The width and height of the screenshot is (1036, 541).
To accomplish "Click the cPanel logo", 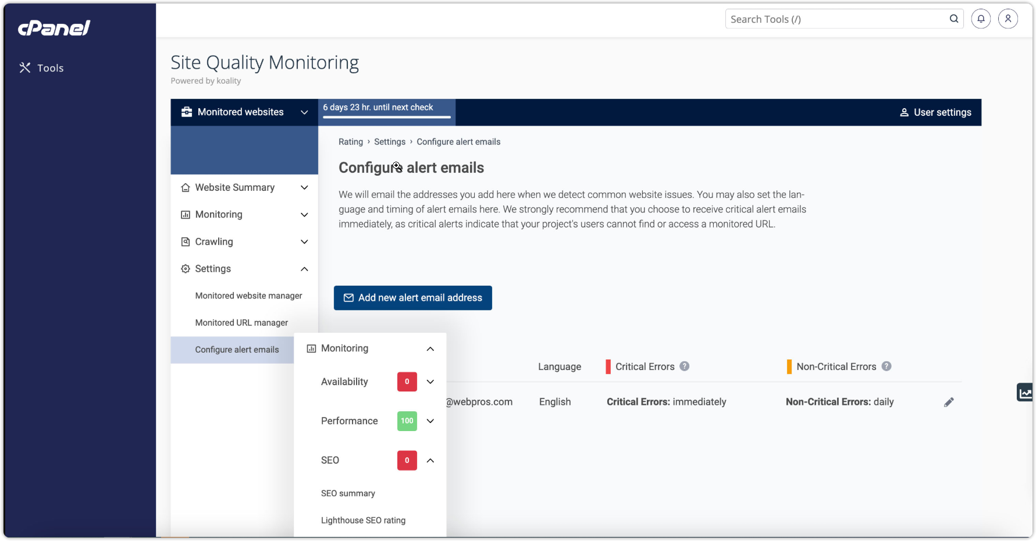I will tap(54, 28).
